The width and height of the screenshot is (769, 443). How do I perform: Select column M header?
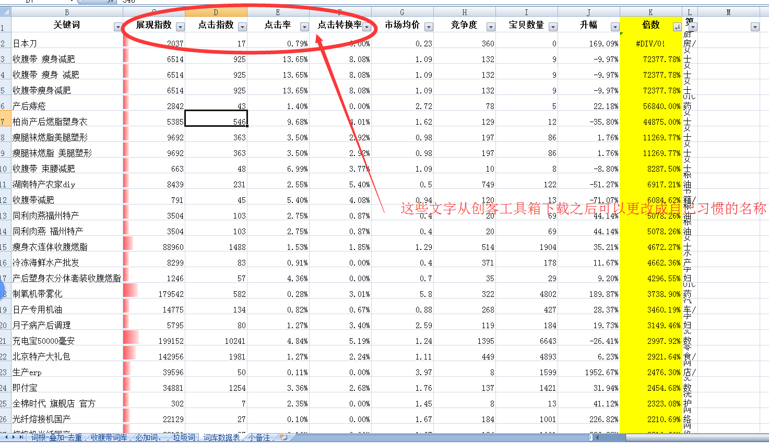coord(728,12)
